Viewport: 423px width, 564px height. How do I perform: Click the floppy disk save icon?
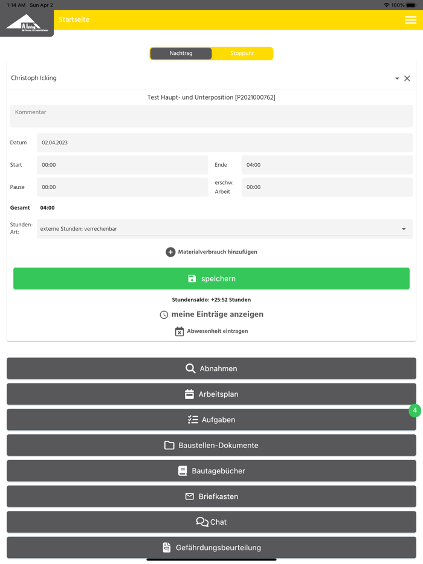coord(192,278)
